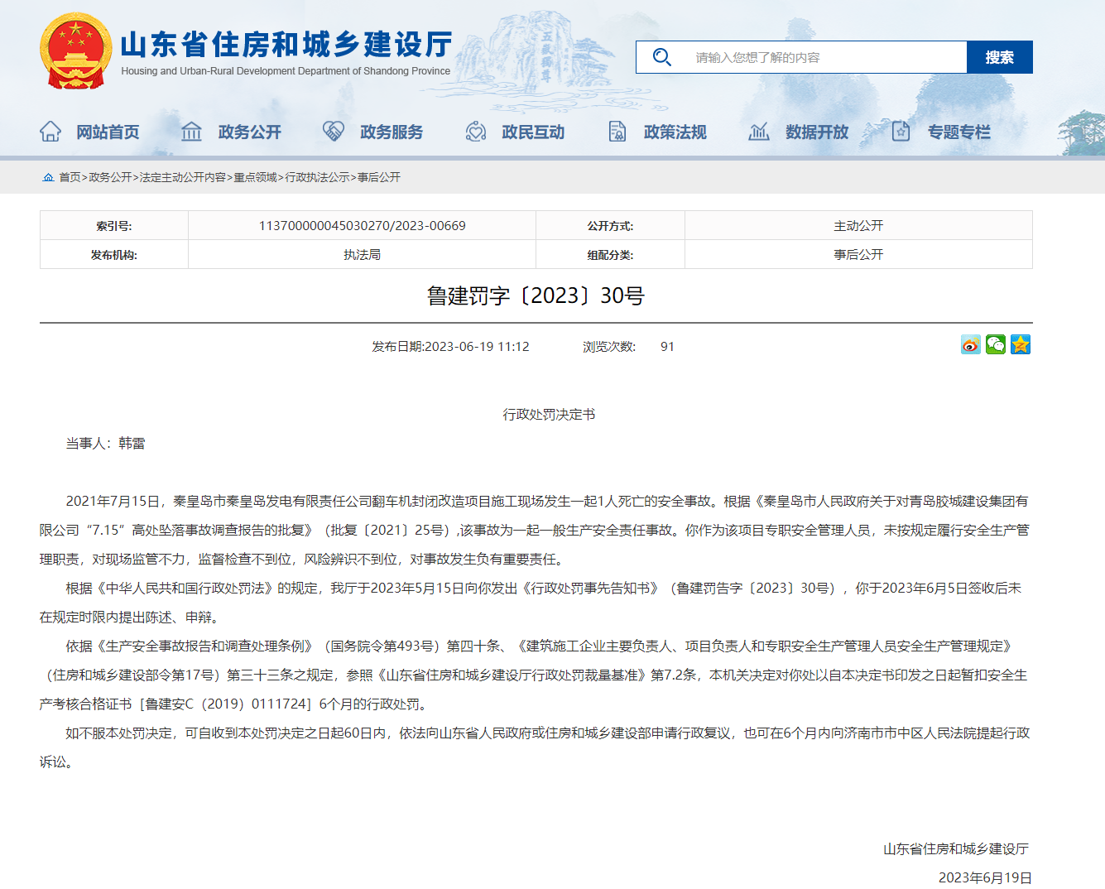
Task: Open the 数据开放 menu item
Action: pyautogui.click(x=817, y=132)
